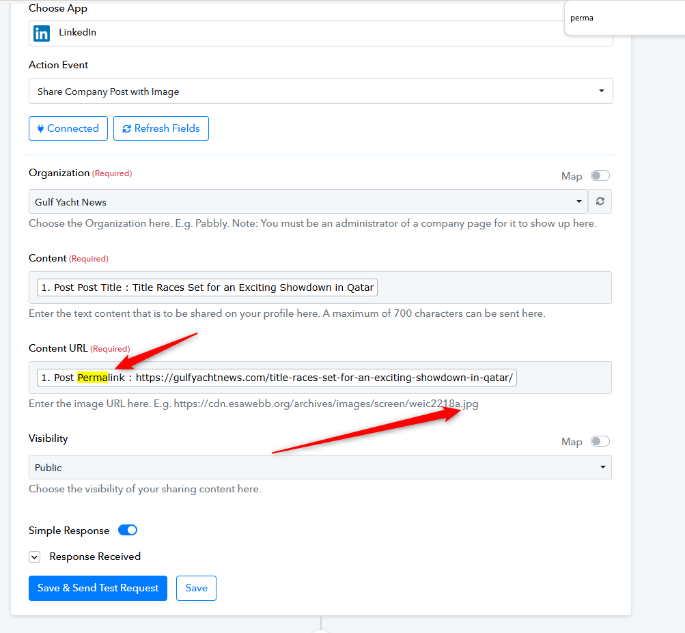Click the Save button

[x=196, y=588]
